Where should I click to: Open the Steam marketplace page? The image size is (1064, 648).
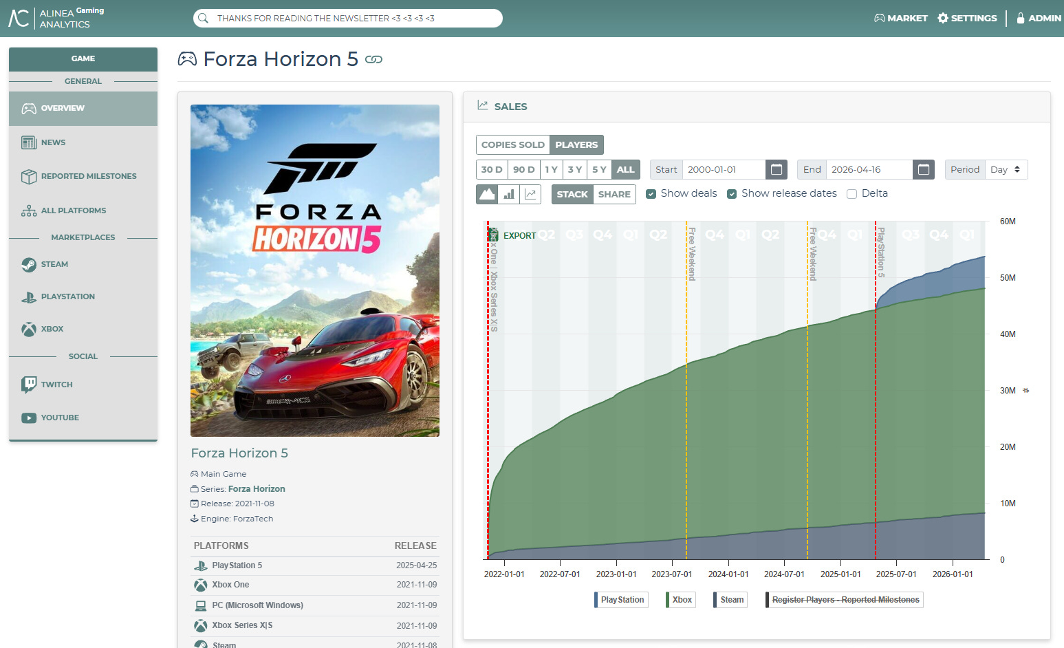coord(83,264)
